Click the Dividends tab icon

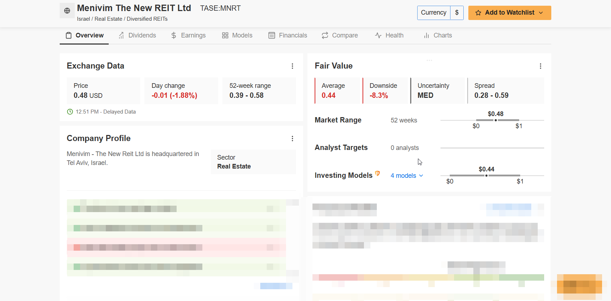[122, 35]
